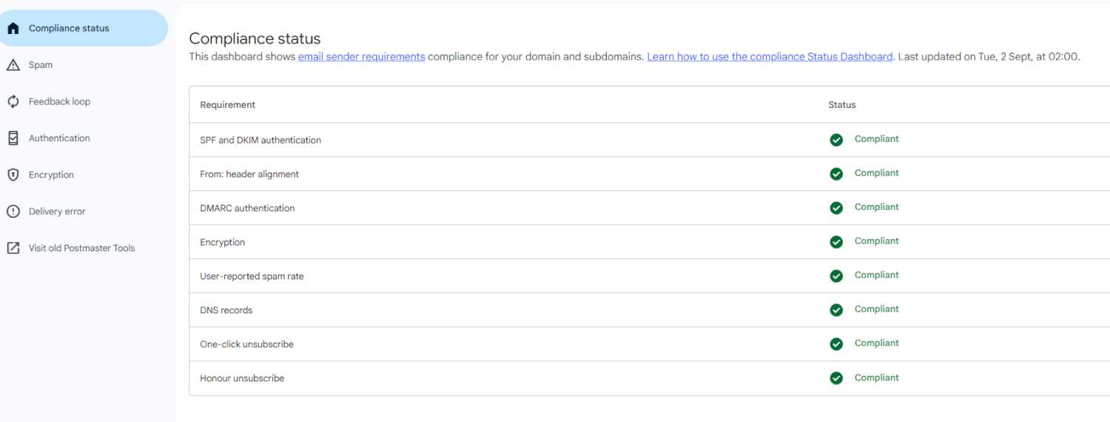Screen dimensions: 1110x422
Task: Click the Spam warning triangle icon
Action: pyautogui.click(x=13, y=65)
